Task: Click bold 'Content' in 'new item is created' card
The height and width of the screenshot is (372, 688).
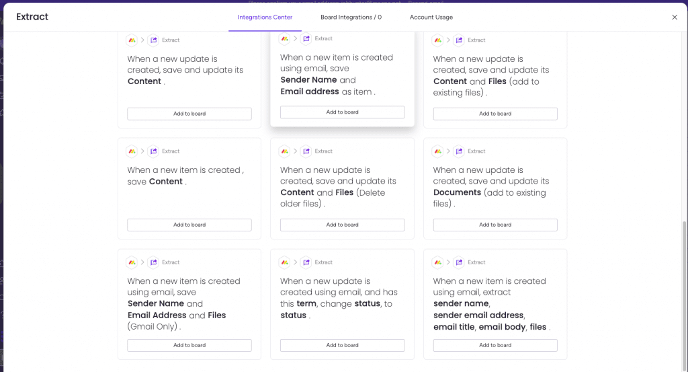Action: (166, 182)
